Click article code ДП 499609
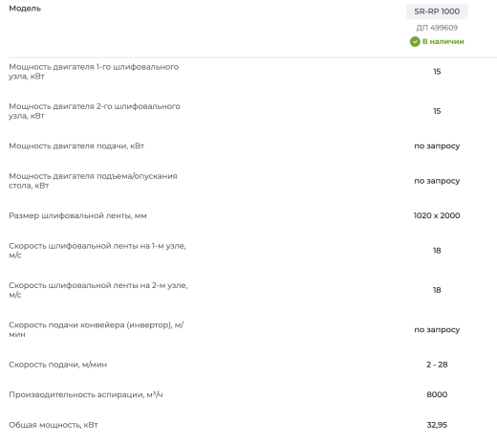This screenshot has height=446, width=497. pyautogui.click(x=437, y=28)
